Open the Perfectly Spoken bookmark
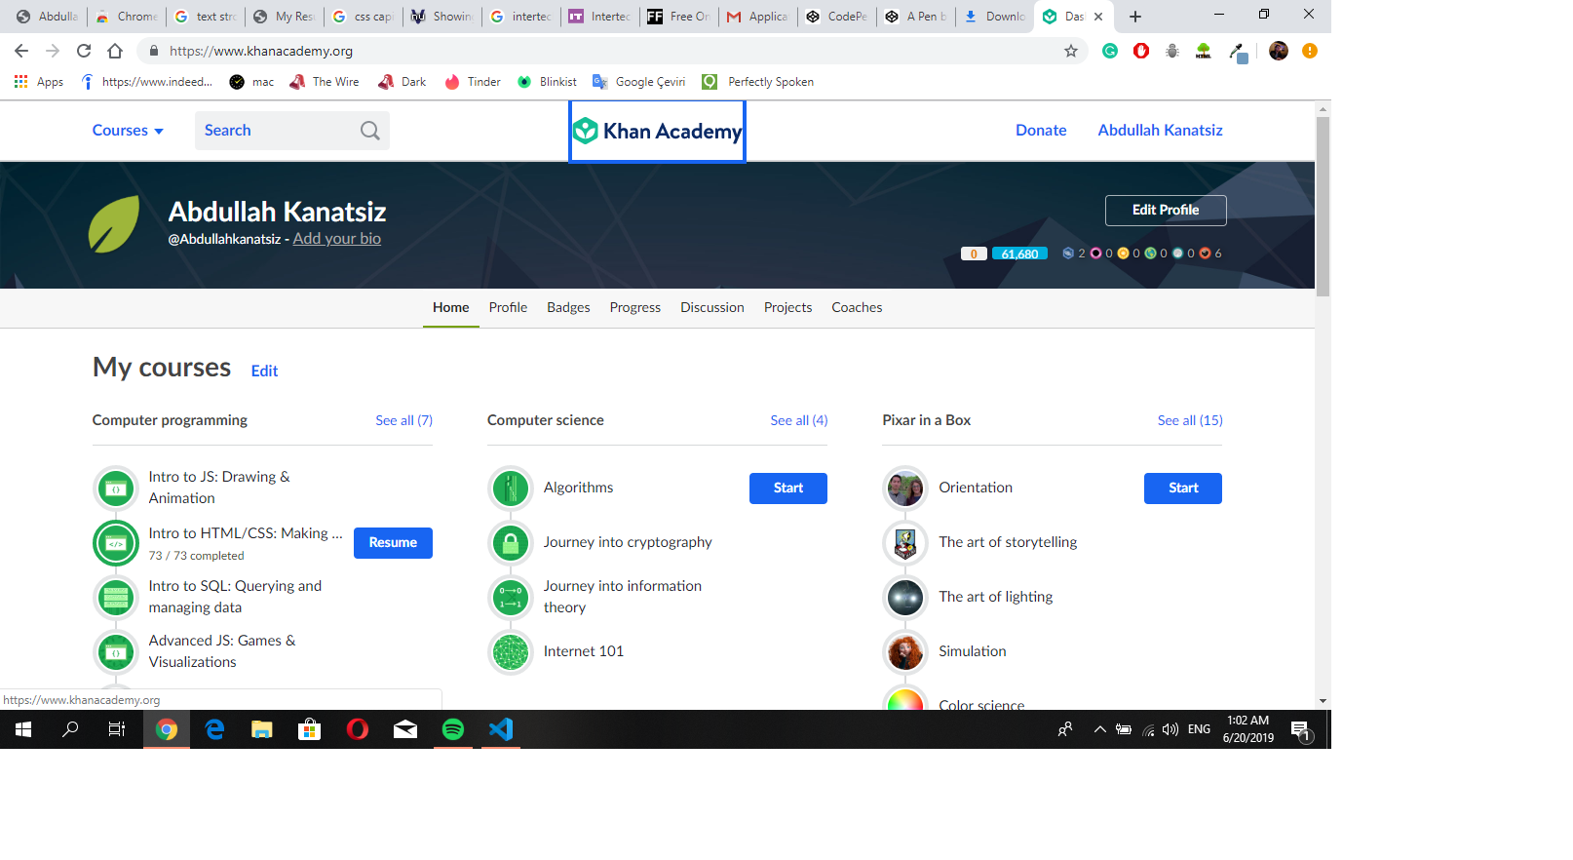Image resolution: width=1573 pixels, height=860 pixels. click(x=759, y=82)
